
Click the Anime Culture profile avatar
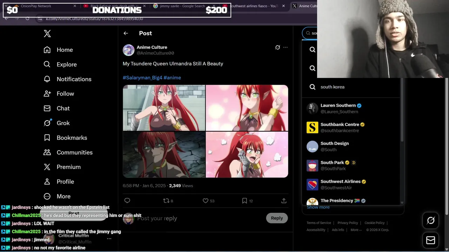[129, 50]
